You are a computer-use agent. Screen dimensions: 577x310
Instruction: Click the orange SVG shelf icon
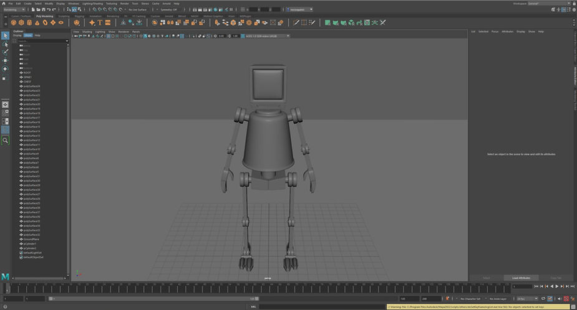pos(108,23)
